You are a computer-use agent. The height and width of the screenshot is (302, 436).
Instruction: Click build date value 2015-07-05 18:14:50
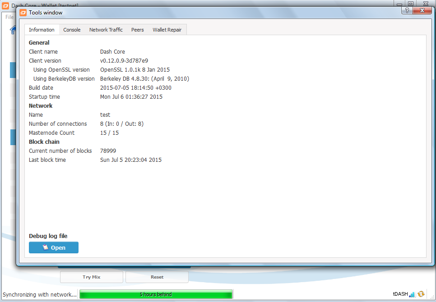click(136, 88)
